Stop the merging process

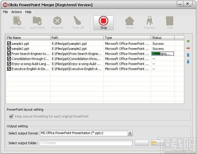104,23
